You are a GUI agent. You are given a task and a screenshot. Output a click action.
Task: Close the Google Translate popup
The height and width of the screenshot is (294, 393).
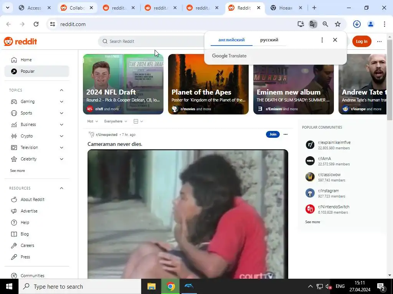335,40
